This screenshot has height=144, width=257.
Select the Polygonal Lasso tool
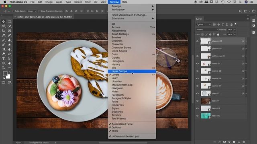tap(3, 26)
